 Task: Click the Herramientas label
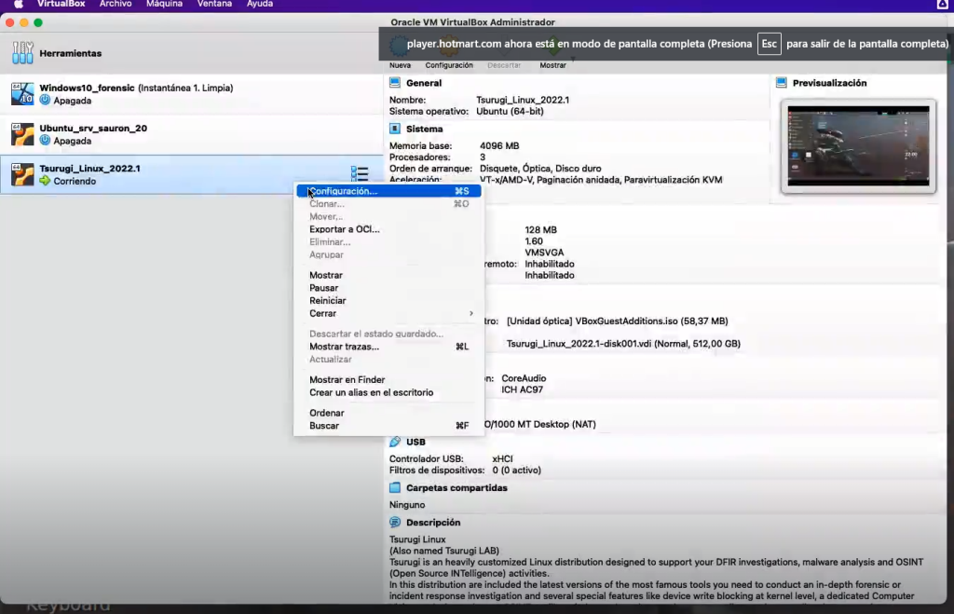point(71,53)
